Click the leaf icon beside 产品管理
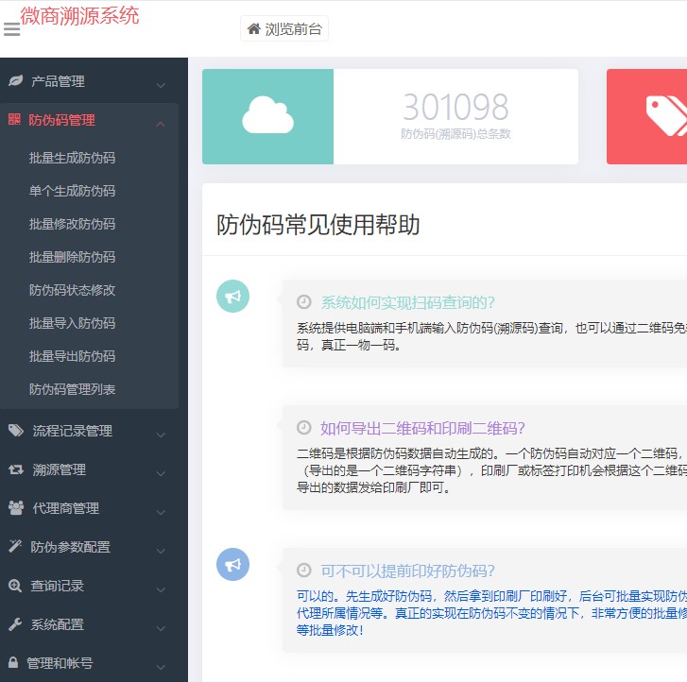The height and width of the screenshot is (682, 687). coord(16,80)
